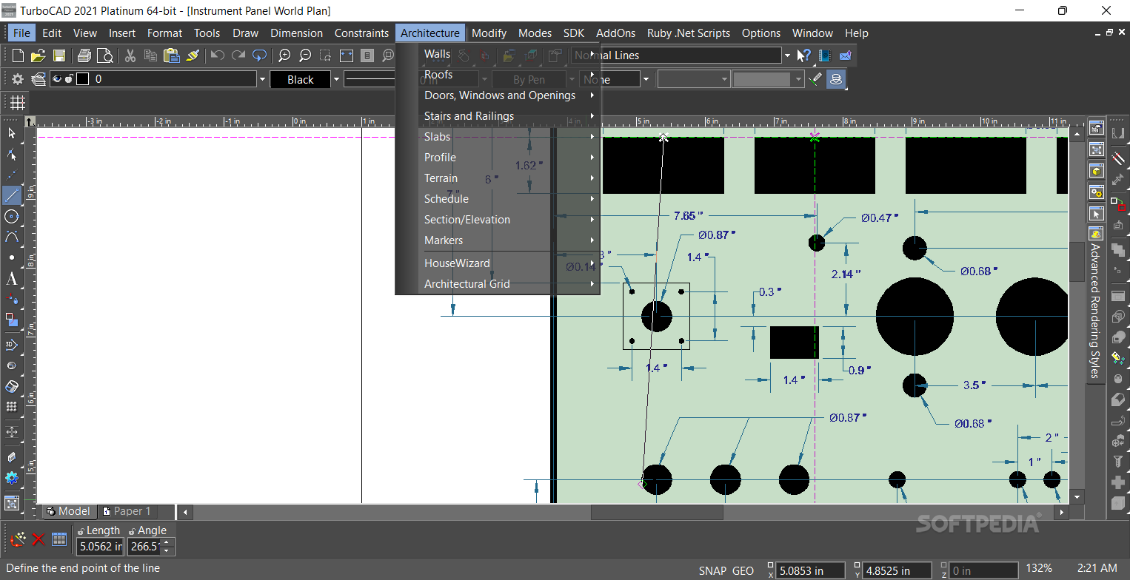The height and width of the screenshot is (580, 1130).
Task: Click the context Help arrow-question icon
Action: (804, 55)
